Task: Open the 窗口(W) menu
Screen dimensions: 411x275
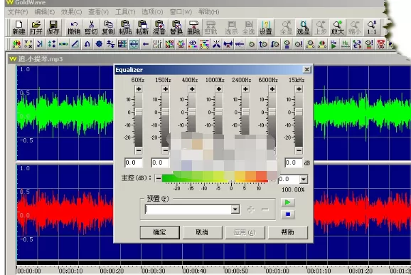Action: pyautogui.click(x=181, y=12)
